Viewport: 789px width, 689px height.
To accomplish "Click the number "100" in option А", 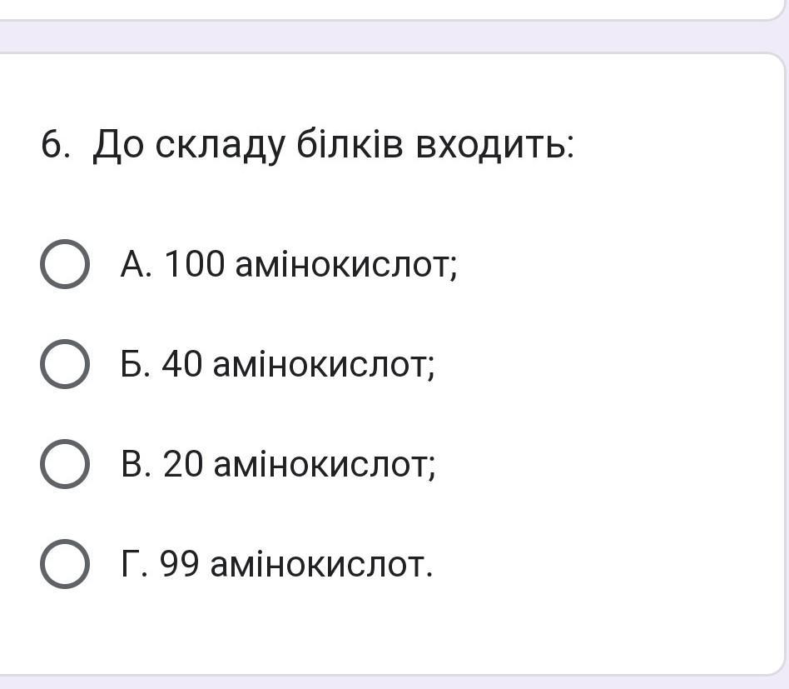I will coord(194,265).
